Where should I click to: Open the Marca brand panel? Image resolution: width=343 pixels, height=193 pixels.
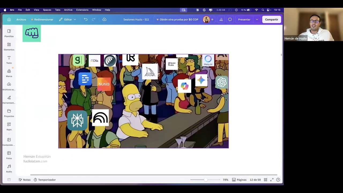[9, 73]
